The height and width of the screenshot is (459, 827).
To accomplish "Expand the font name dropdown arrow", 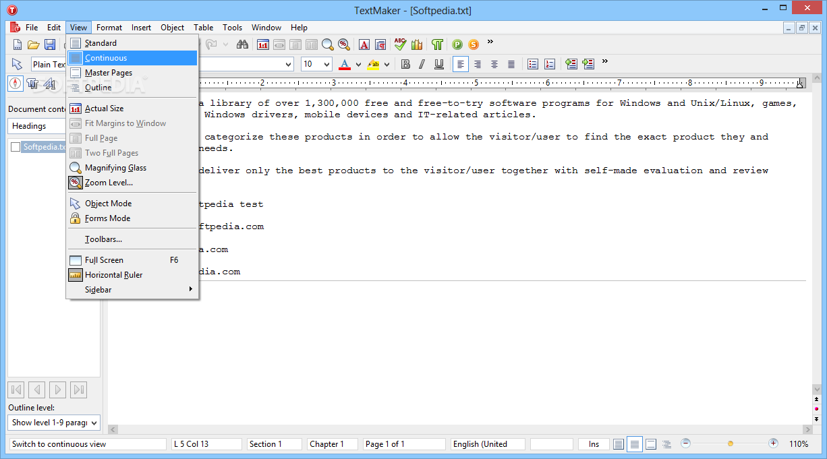I will pyautogui.click(x=289, y=64).
